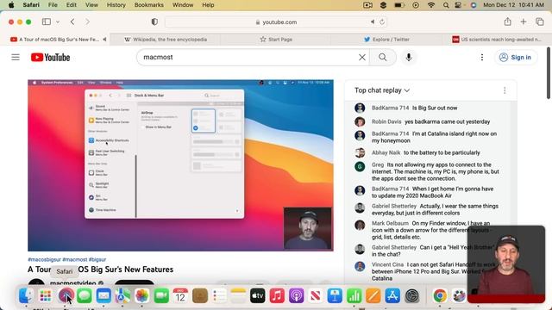Switch to the US scientists news tab
552x310 pixels.
click(497, 40)
